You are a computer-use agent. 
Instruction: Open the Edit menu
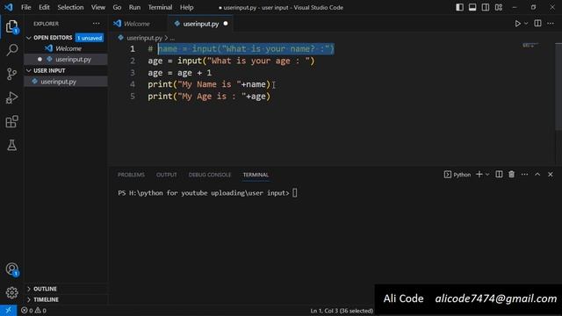[x=44, y=8]
